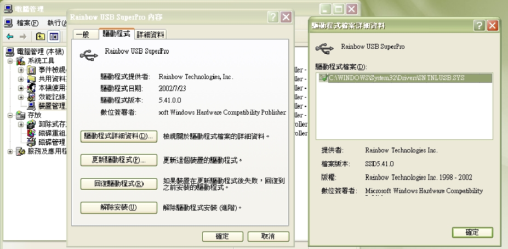Viewport: 508px width, 249px height.
Task: Click the Computer Management title bar icon
Action: pos(9,9)
